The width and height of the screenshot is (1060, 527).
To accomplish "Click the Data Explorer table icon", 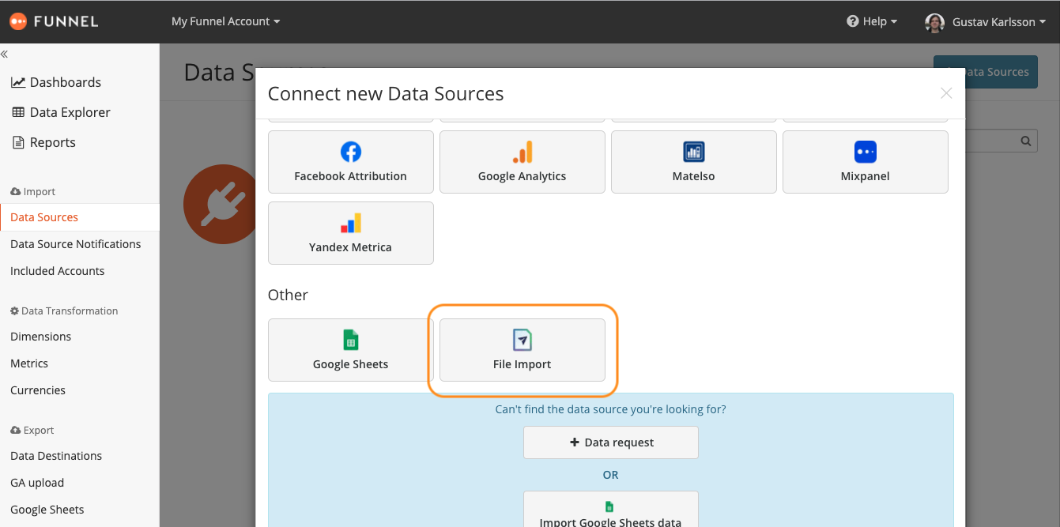I will pos(18,112).
